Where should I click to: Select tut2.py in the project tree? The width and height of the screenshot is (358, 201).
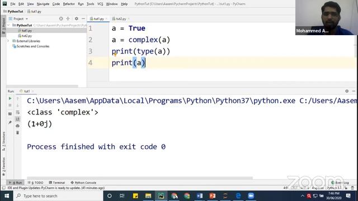tap(27, 36)
